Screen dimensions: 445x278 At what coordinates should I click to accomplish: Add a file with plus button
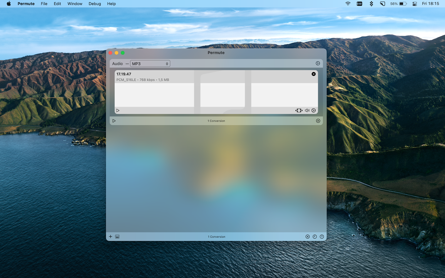pyautogui.click(x=110, y=237)
